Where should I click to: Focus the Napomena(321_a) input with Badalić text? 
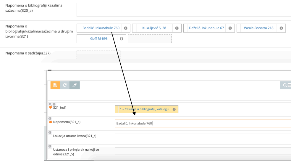pyautogui.click(x=203, y=124)
